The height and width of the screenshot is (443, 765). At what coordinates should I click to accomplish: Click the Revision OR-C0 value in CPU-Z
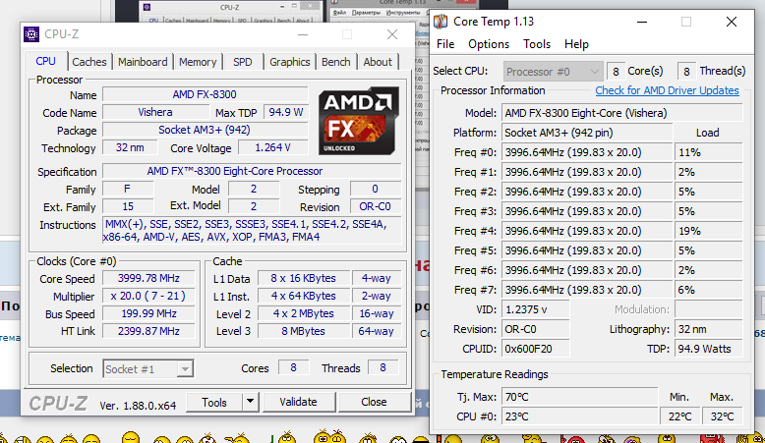click(376, 206)
